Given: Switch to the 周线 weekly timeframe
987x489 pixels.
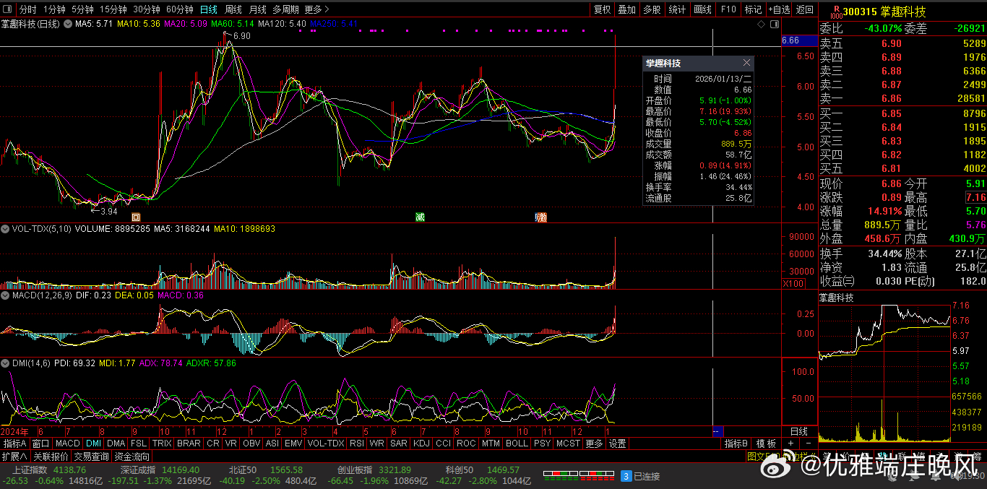Looking at the screenshot, I should pyautogui.click(x=233, y=9).
